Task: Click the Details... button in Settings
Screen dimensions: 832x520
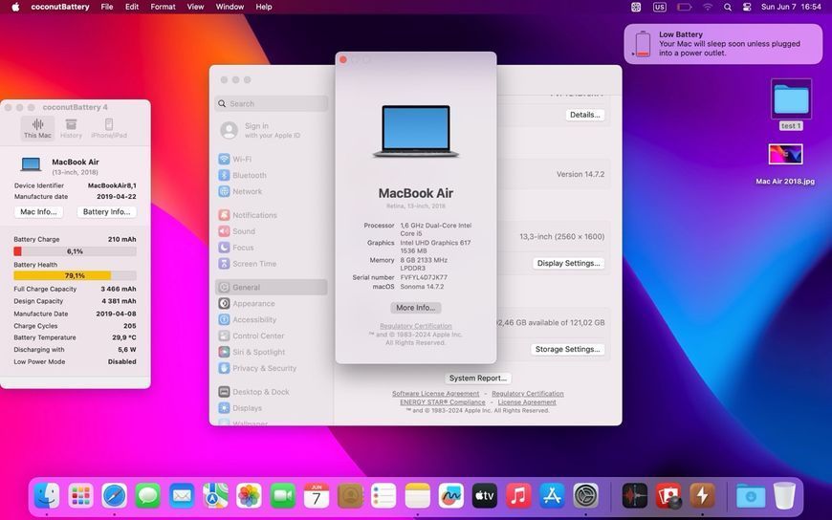Action: 584,115
